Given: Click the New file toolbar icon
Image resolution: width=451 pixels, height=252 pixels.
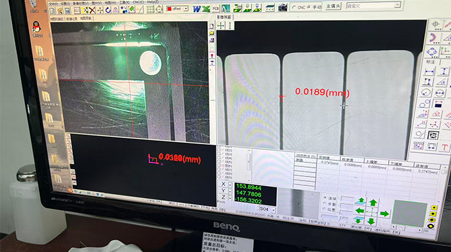Looking at the screenshot, I should tap(52, 11).
